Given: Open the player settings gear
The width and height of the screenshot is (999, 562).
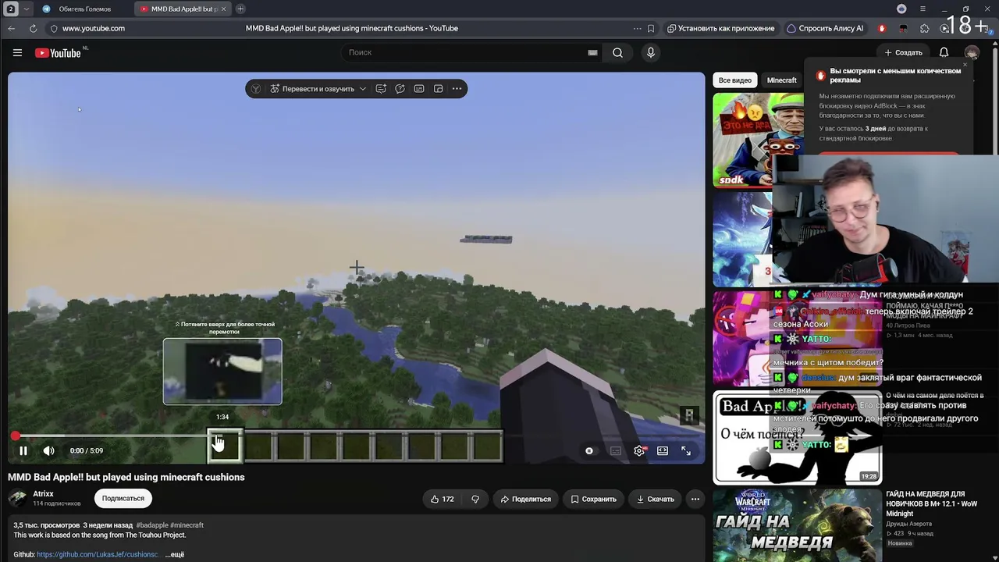Looking at the screenshot, I should click(639, 450).
